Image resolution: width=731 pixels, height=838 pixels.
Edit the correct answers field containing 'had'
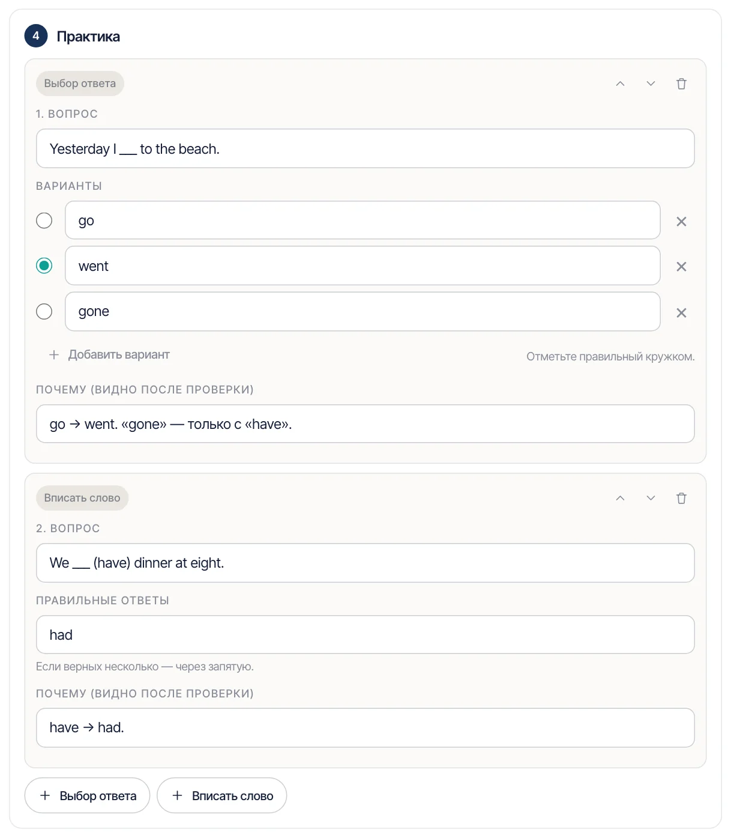(365, 634)
